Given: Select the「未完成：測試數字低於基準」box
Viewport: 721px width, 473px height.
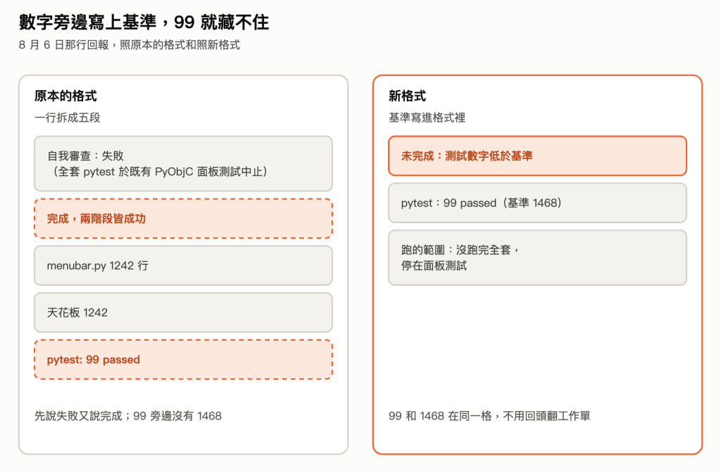Looking at the screenshot, I should point(537,156).
